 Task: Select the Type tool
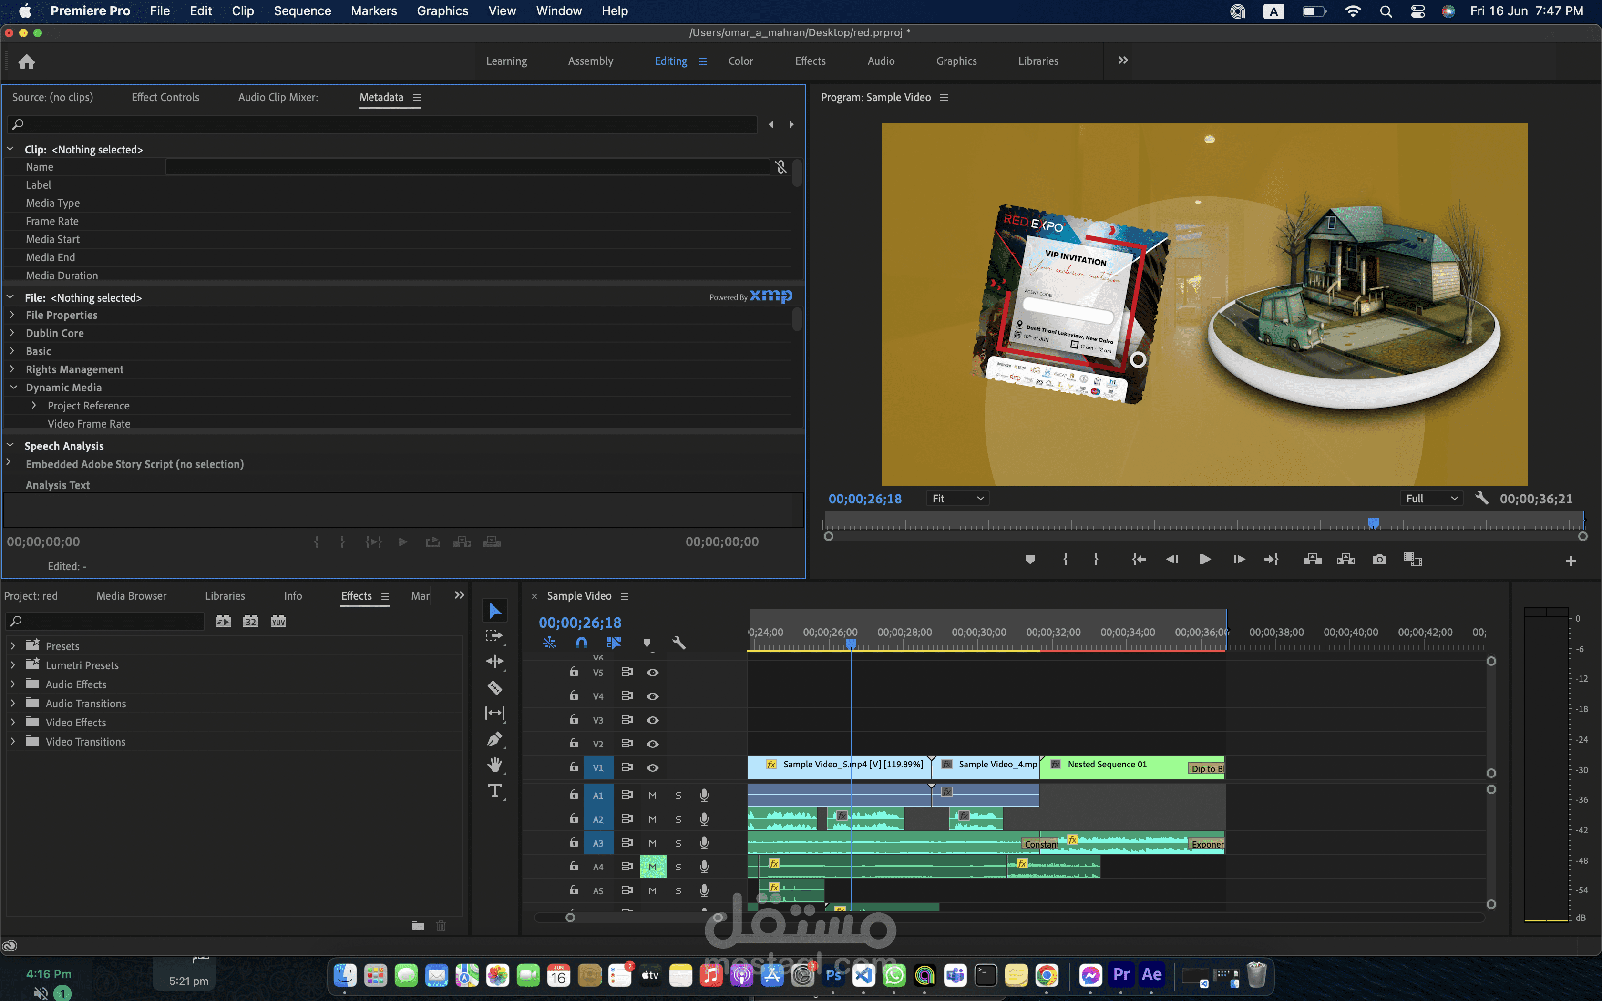click(494, 790)
